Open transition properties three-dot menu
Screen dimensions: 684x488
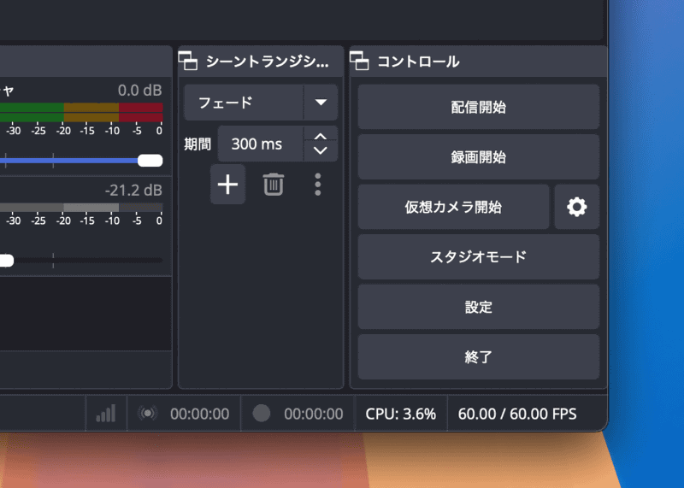click(318, 185)
